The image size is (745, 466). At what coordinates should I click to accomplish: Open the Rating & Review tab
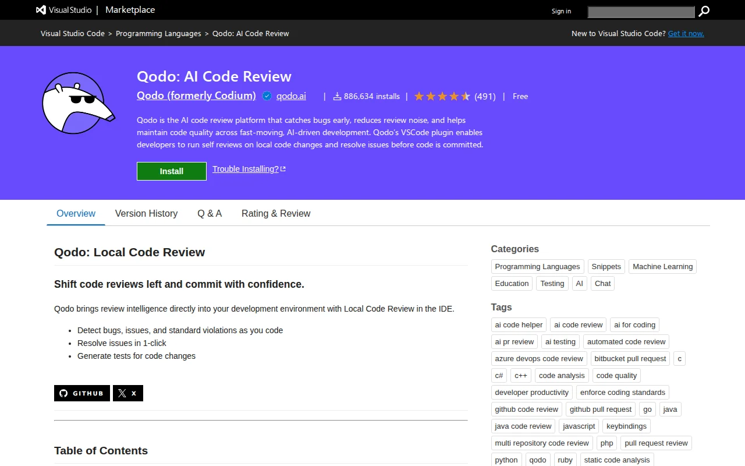point(276,213)
